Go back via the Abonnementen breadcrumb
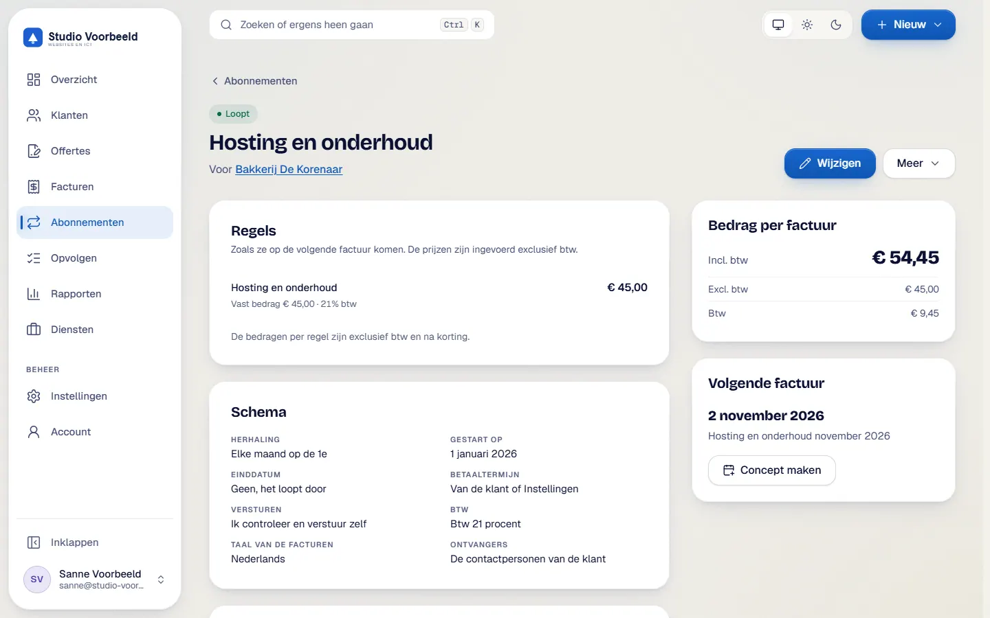990x618 pixels. click(x=254, y=81)
